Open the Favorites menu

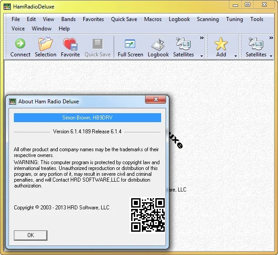[93, 19]
